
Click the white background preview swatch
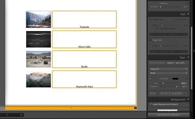(167, 110)
